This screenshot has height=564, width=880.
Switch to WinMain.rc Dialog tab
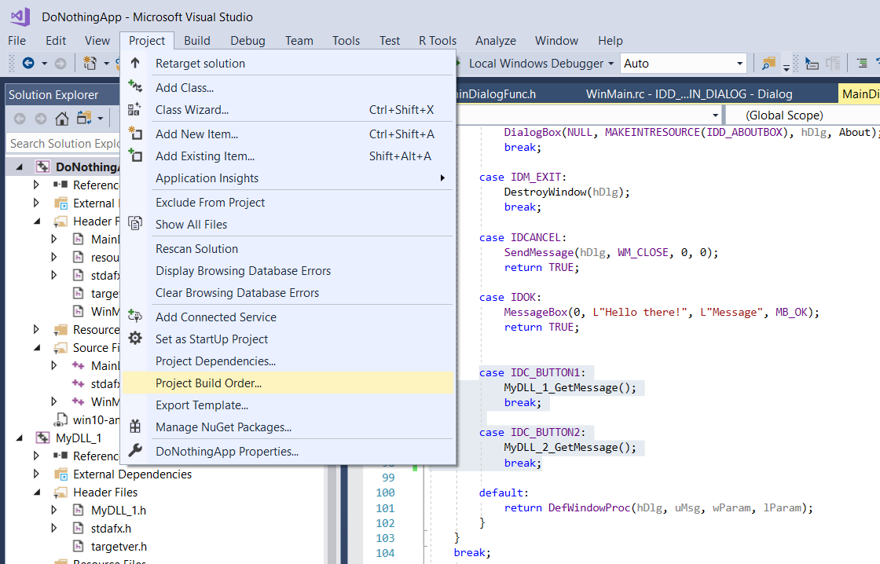[689, 93]
